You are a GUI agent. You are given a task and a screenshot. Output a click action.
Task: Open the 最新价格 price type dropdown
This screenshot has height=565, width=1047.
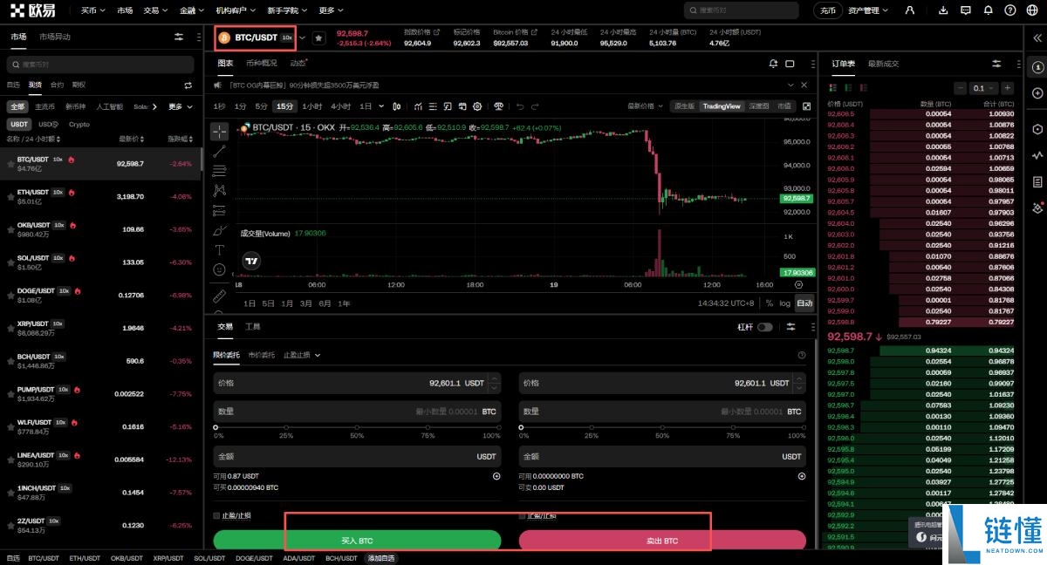tap(644, 106)
